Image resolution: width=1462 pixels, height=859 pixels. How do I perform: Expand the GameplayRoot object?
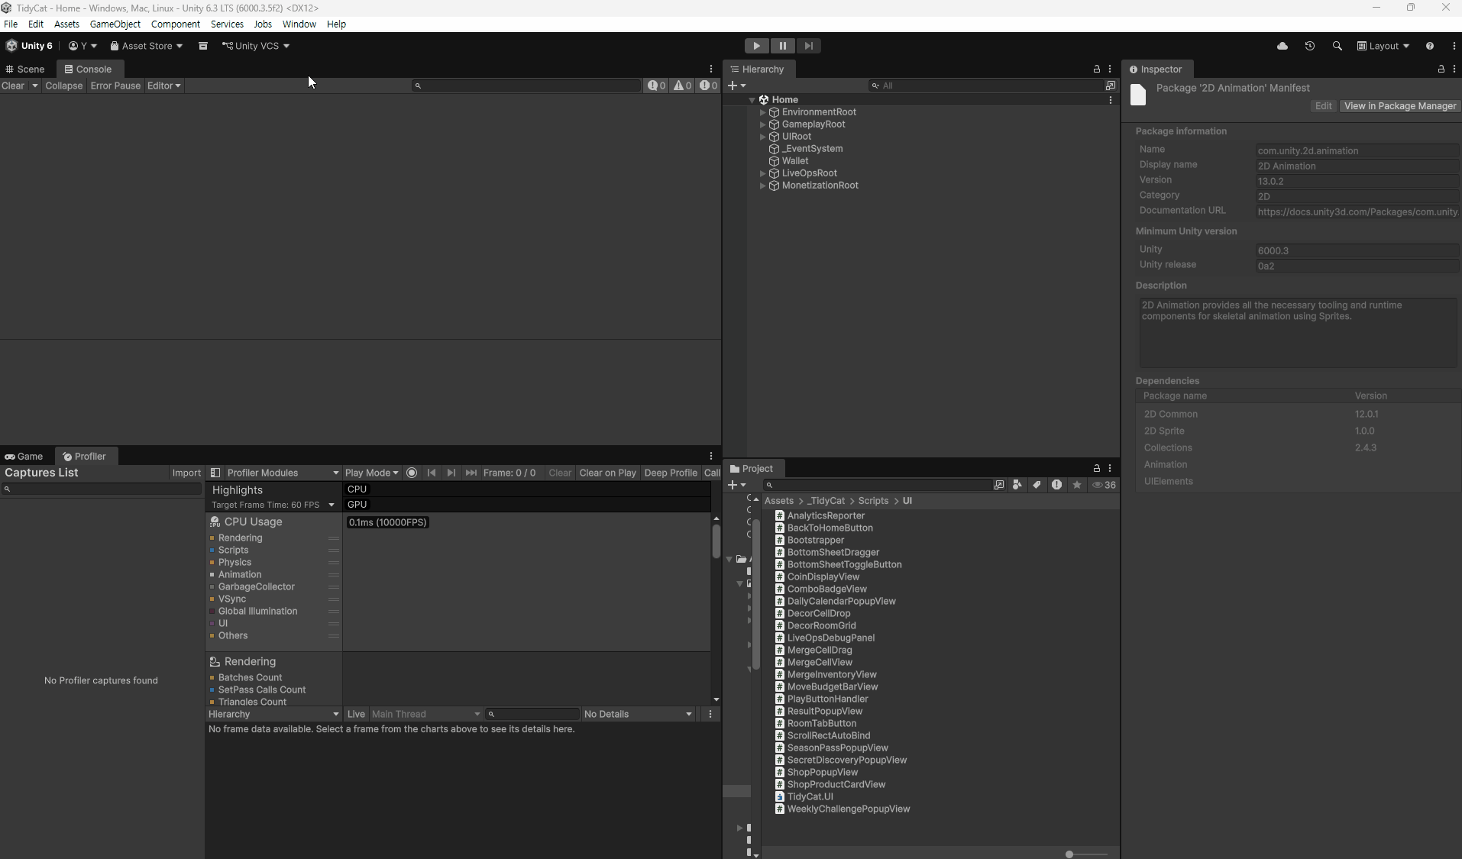762,124
